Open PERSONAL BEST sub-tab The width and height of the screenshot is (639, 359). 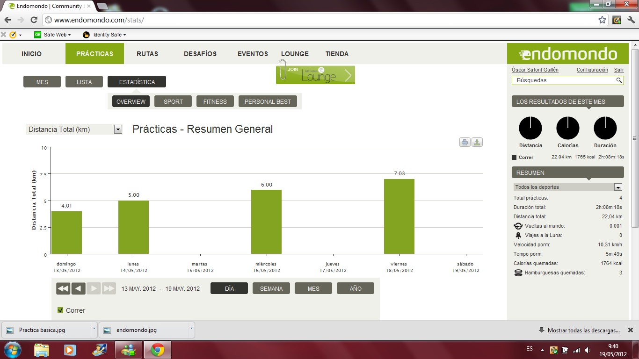(x=268, y=101)
